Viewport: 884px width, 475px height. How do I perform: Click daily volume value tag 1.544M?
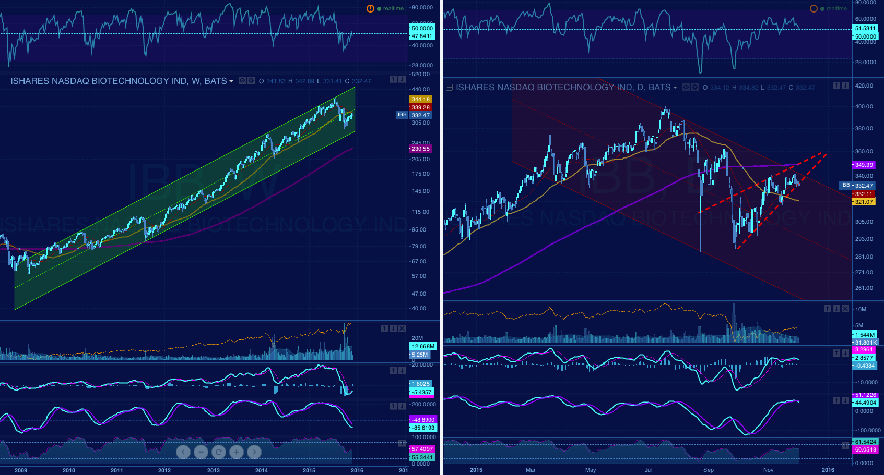click(x=865, y=335)
